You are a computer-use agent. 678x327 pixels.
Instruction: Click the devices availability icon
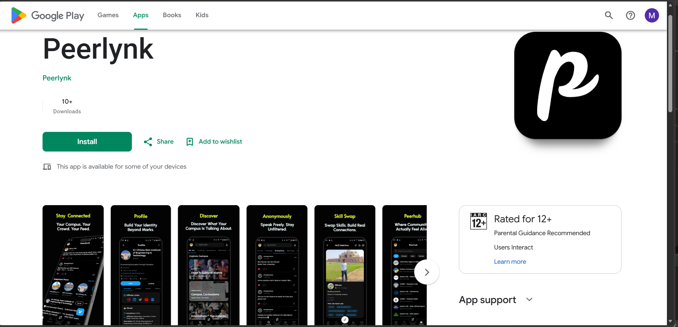pos(47,167)
